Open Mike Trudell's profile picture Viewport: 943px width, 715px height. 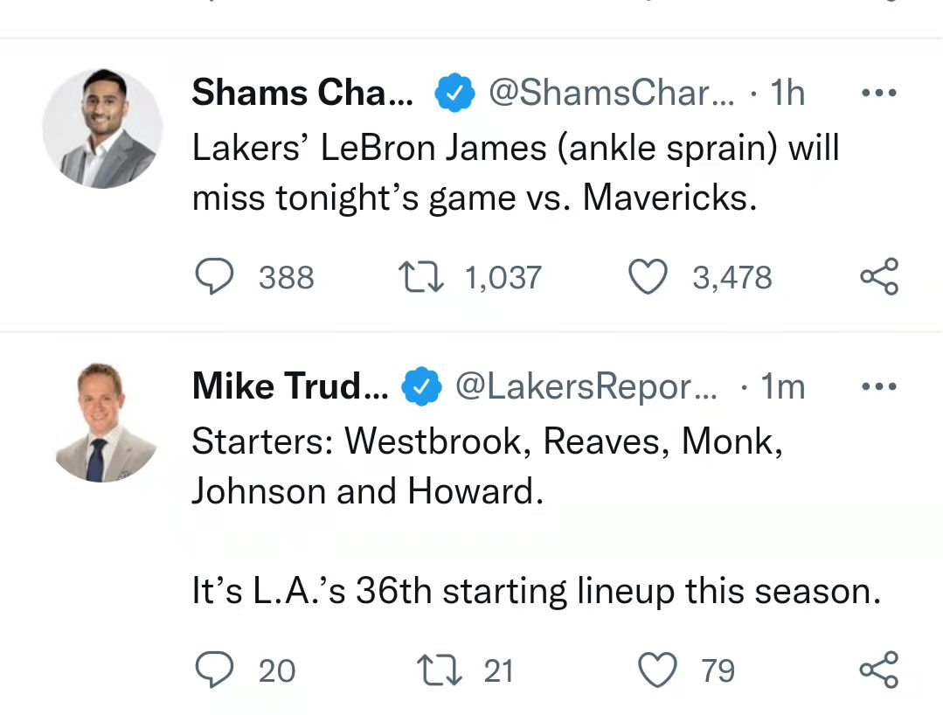[x=103, y=422]
